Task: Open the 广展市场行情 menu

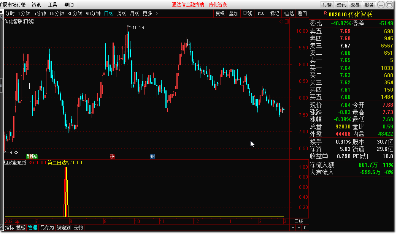Action: click(x=13, y=5)
